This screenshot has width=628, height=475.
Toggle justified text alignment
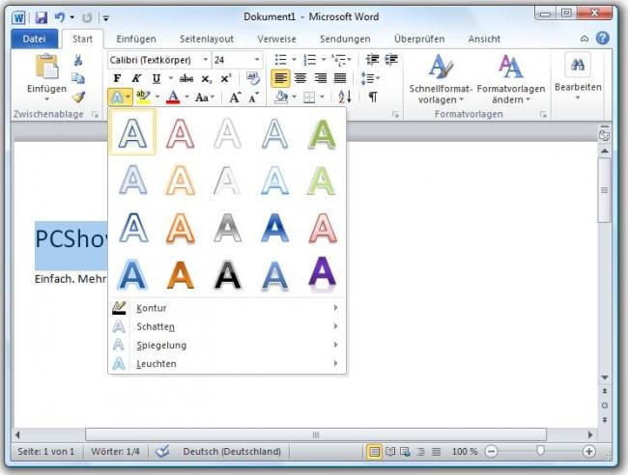click(x=340, y=78)
